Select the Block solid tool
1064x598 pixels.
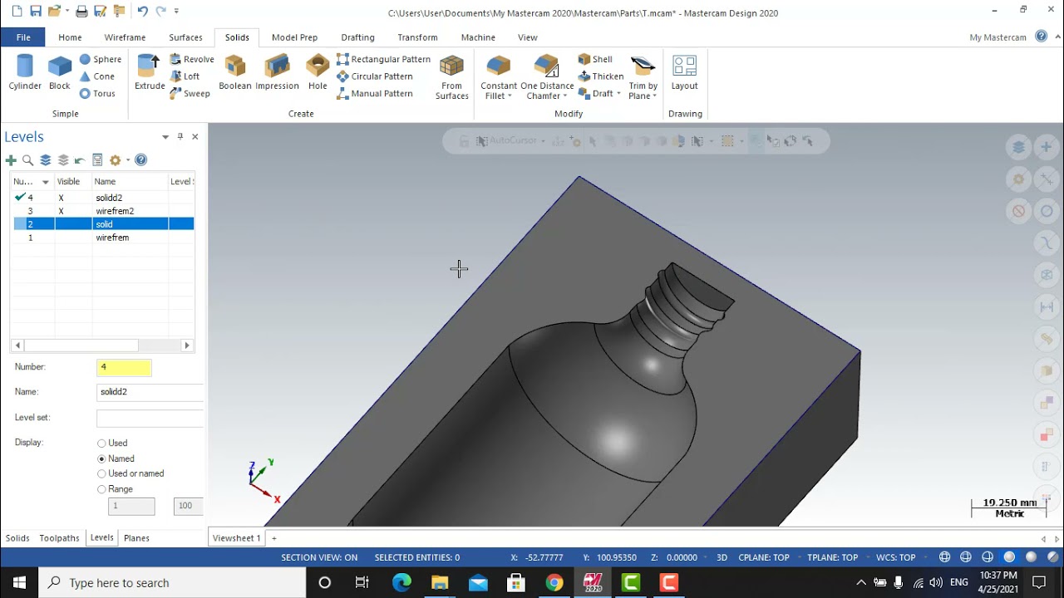60,72
